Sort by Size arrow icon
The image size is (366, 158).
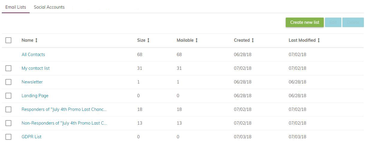coord(148,40)
